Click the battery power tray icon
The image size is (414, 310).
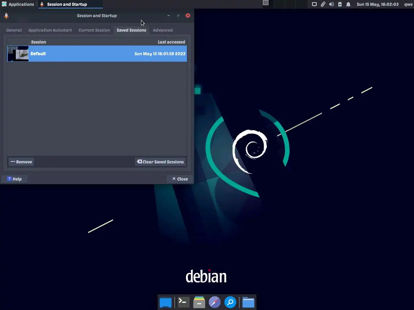340,4
